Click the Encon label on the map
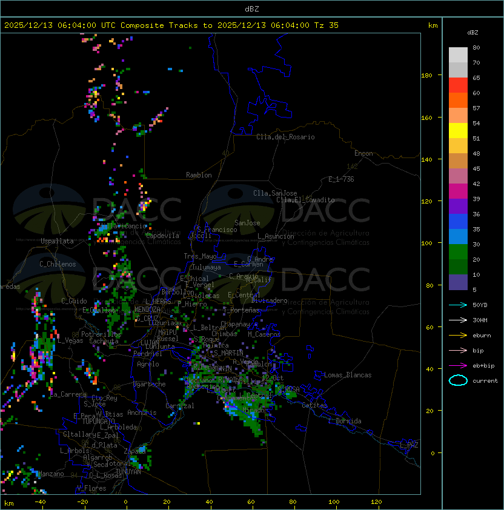Image resolution: width=504 pixels, height=510 pixels. (x=363, y=153)
